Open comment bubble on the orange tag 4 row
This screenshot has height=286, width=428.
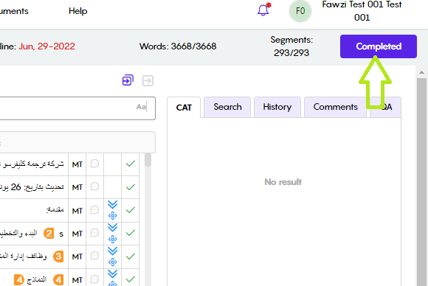click(94, 279)
